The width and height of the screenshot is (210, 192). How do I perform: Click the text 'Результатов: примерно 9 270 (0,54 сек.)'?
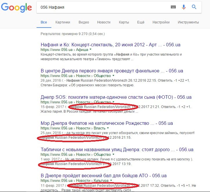tap(73, 34)
